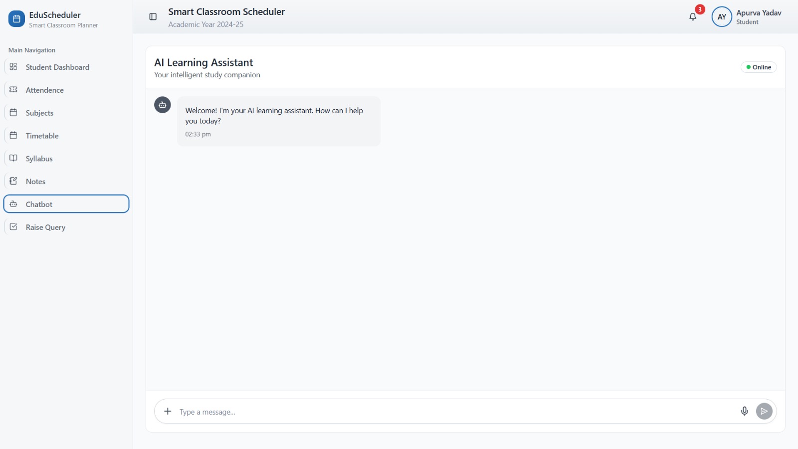798x449 pixels.
Task: Click Your intelligent study companion subtitle
Action: pyautogui.click(x=207, y=75)
